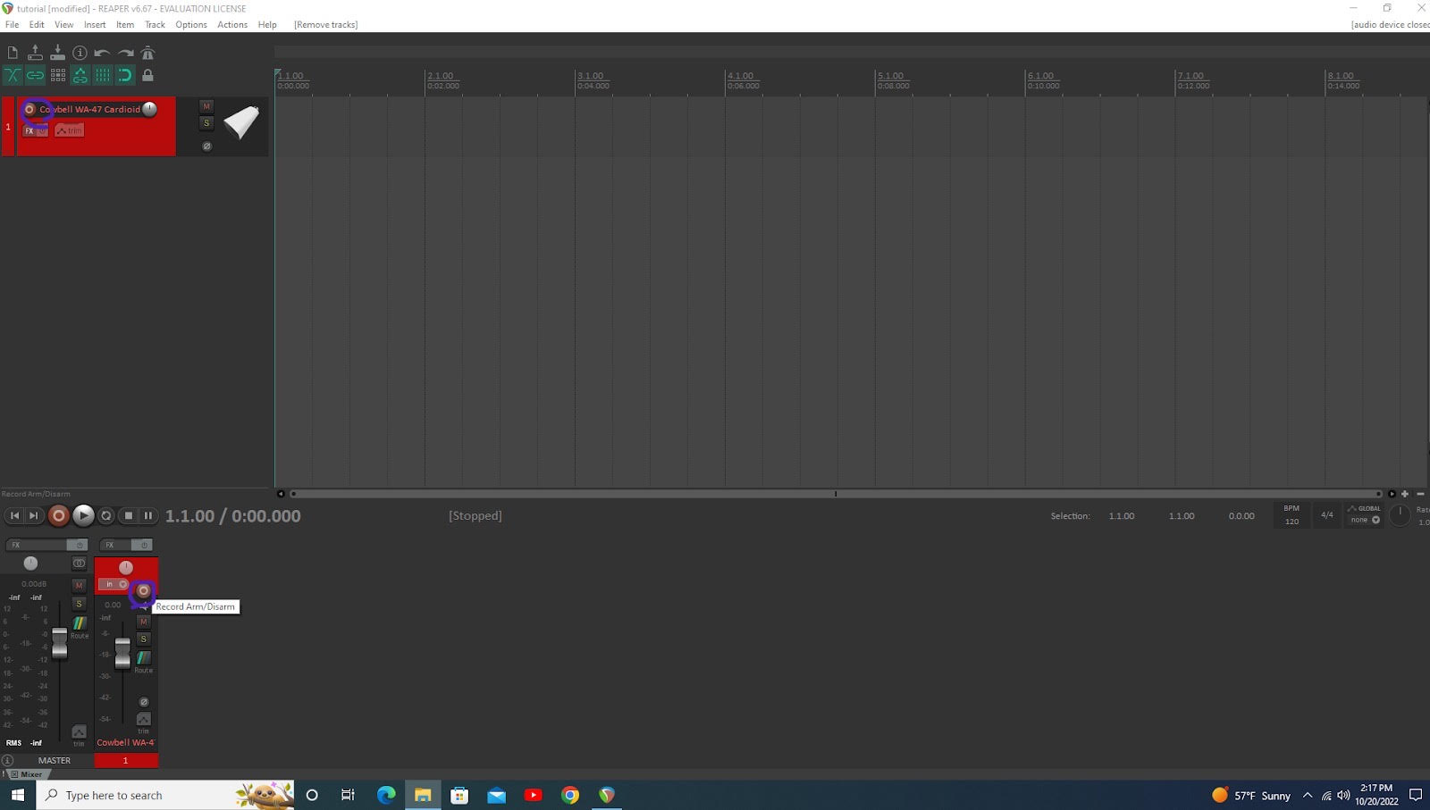Toggle Cowbell mixer strip FX bypass
The width and height of the screenshot is (1430, 810).
tap(143, 545)
